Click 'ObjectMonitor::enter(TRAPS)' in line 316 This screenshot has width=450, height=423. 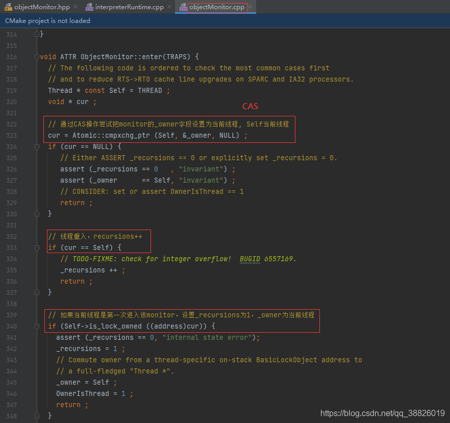click(x=135, y=57)
